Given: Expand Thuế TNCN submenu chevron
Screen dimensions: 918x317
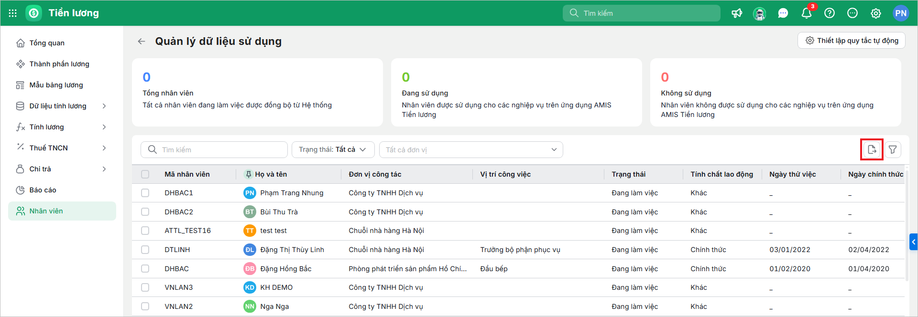Looking at the screenshot, I should pos(104,148).
